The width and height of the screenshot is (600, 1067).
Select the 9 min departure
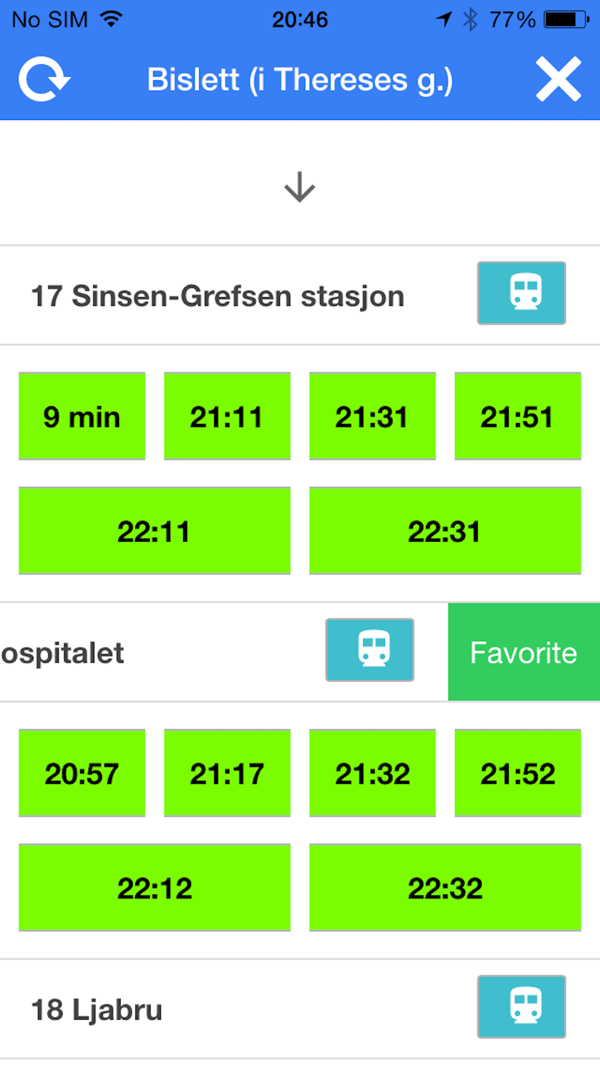click(x=82, y=416)
